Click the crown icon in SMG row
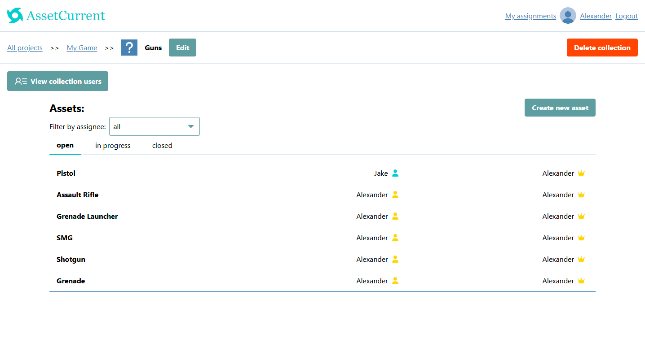645x338 pixels. coord(581,238)
